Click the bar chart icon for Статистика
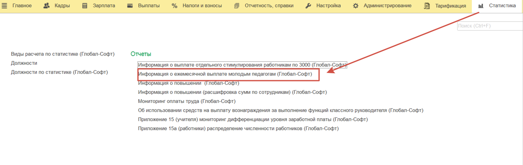The image size is (523, 165). [481, 6]
